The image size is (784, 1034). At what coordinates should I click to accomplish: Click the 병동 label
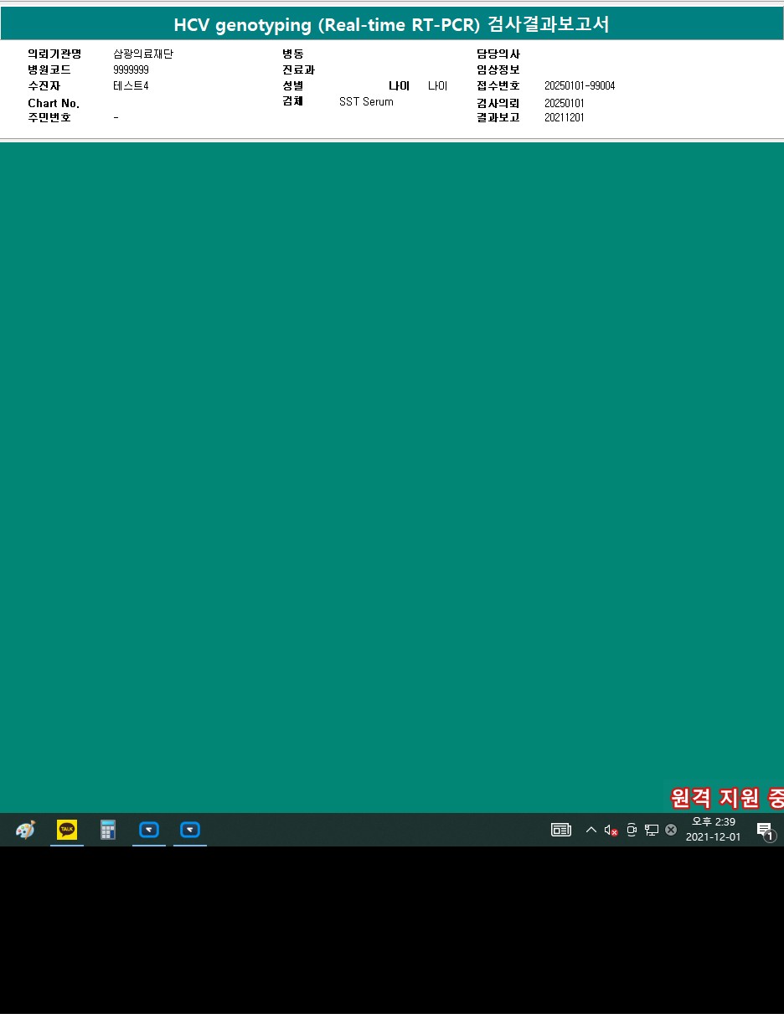[293, 54]
